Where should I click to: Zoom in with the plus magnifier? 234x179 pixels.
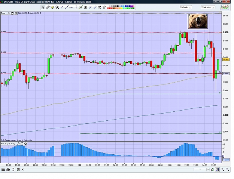pyautogui.click(x=227, y=169)
